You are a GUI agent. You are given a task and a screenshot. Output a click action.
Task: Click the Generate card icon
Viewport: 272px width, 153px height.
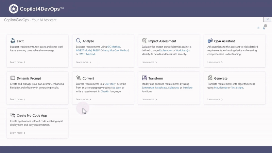(210, 78)
